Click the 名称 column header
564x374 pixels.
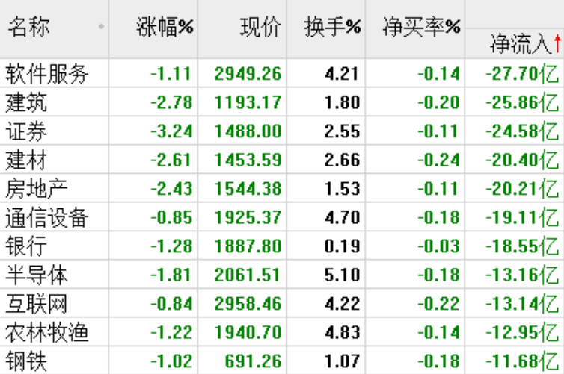30,28
